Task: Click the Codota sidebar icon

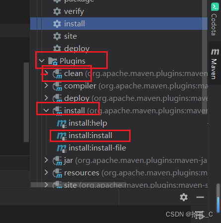Action: (215, 7)
